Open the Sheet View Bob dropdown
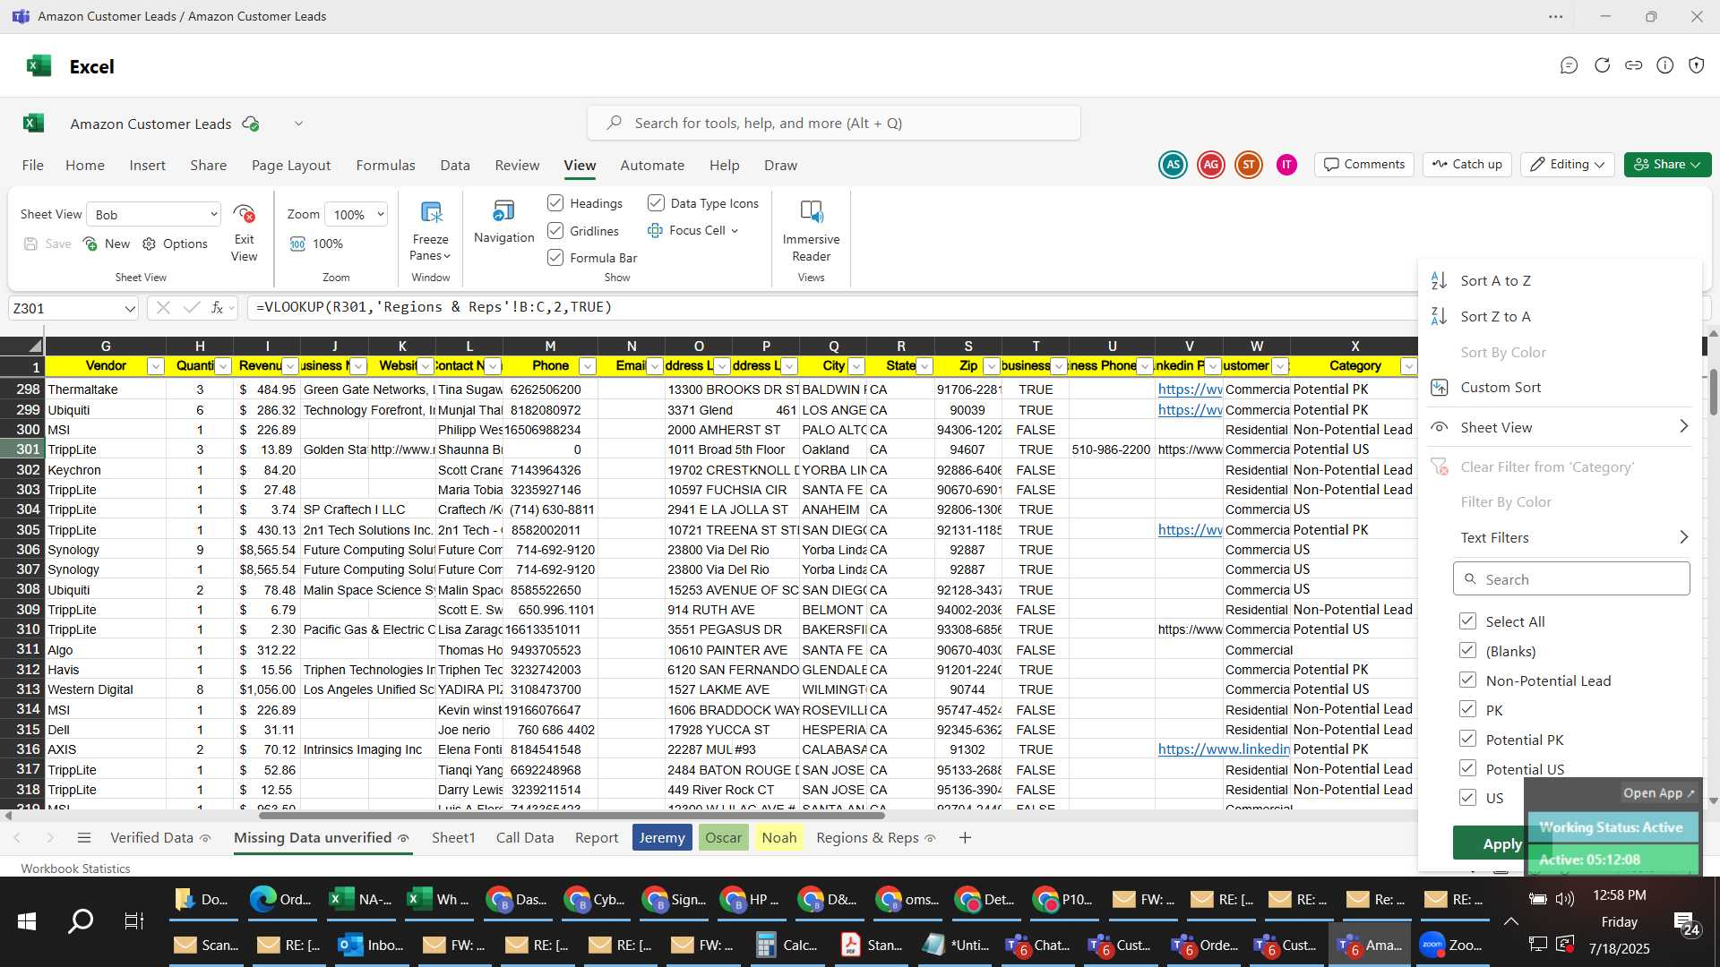Image resolution: width=1720 pixels, height=967 pixels. click(x=154, y=214)
